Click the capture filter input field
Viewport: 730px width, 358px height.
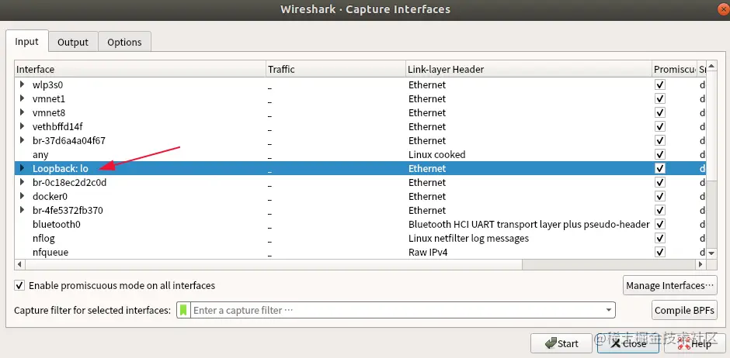tap(396, 310)
